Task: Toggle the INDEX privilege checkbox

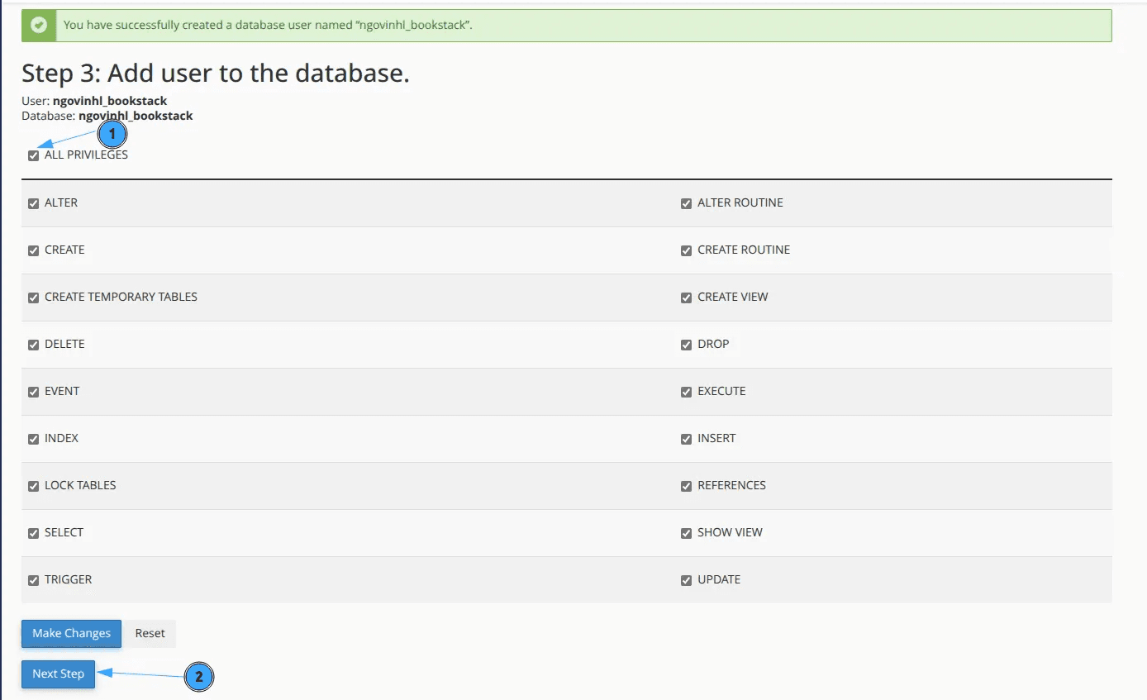Action: [x=34, y=439]
